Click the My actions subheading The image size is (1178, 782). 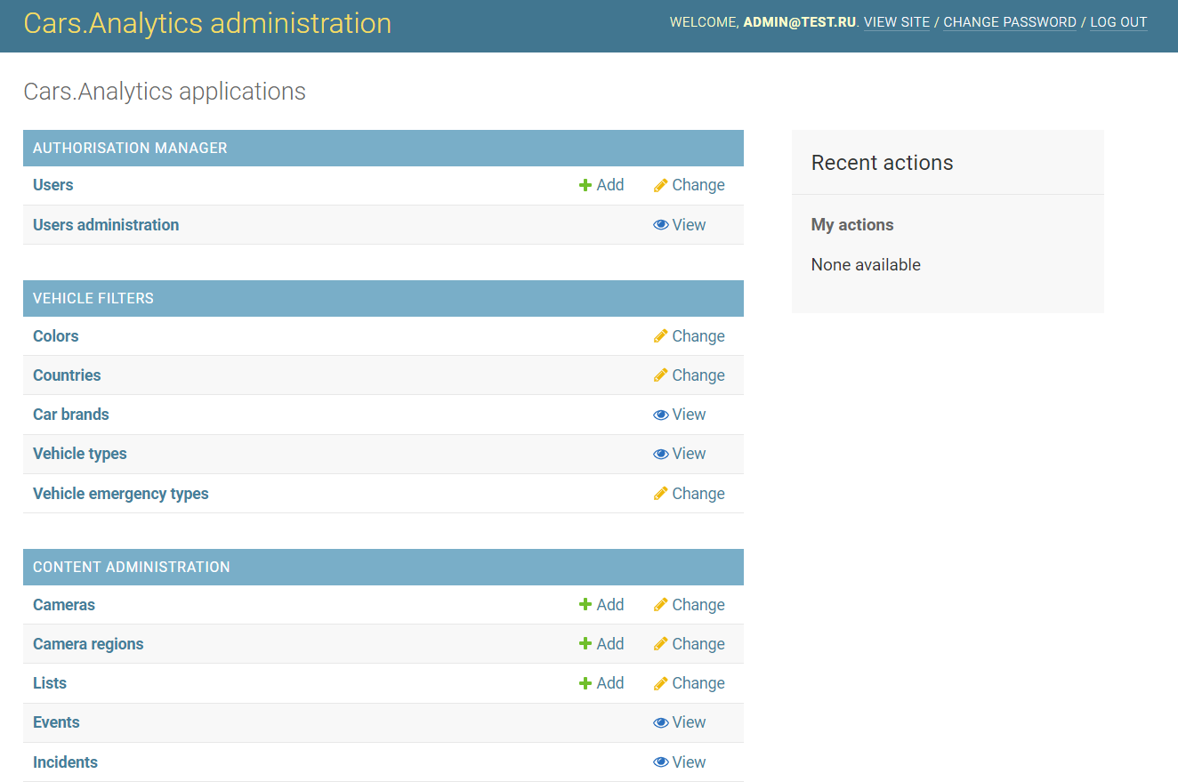tap(852, 225)
